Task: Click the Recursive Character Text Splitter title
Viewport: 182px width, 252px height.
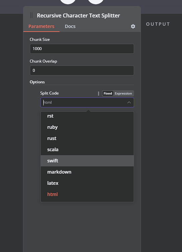Action: [x=78, y=15]
